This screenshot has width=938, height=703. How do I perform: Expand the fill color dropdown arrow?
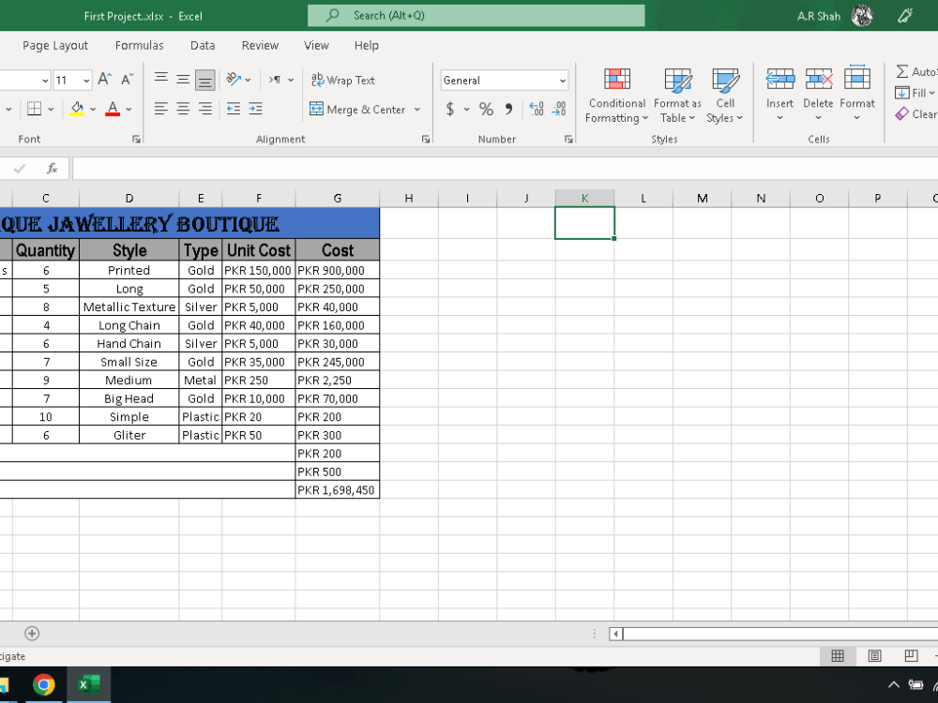pyautogui.click(x=93, y=110)
